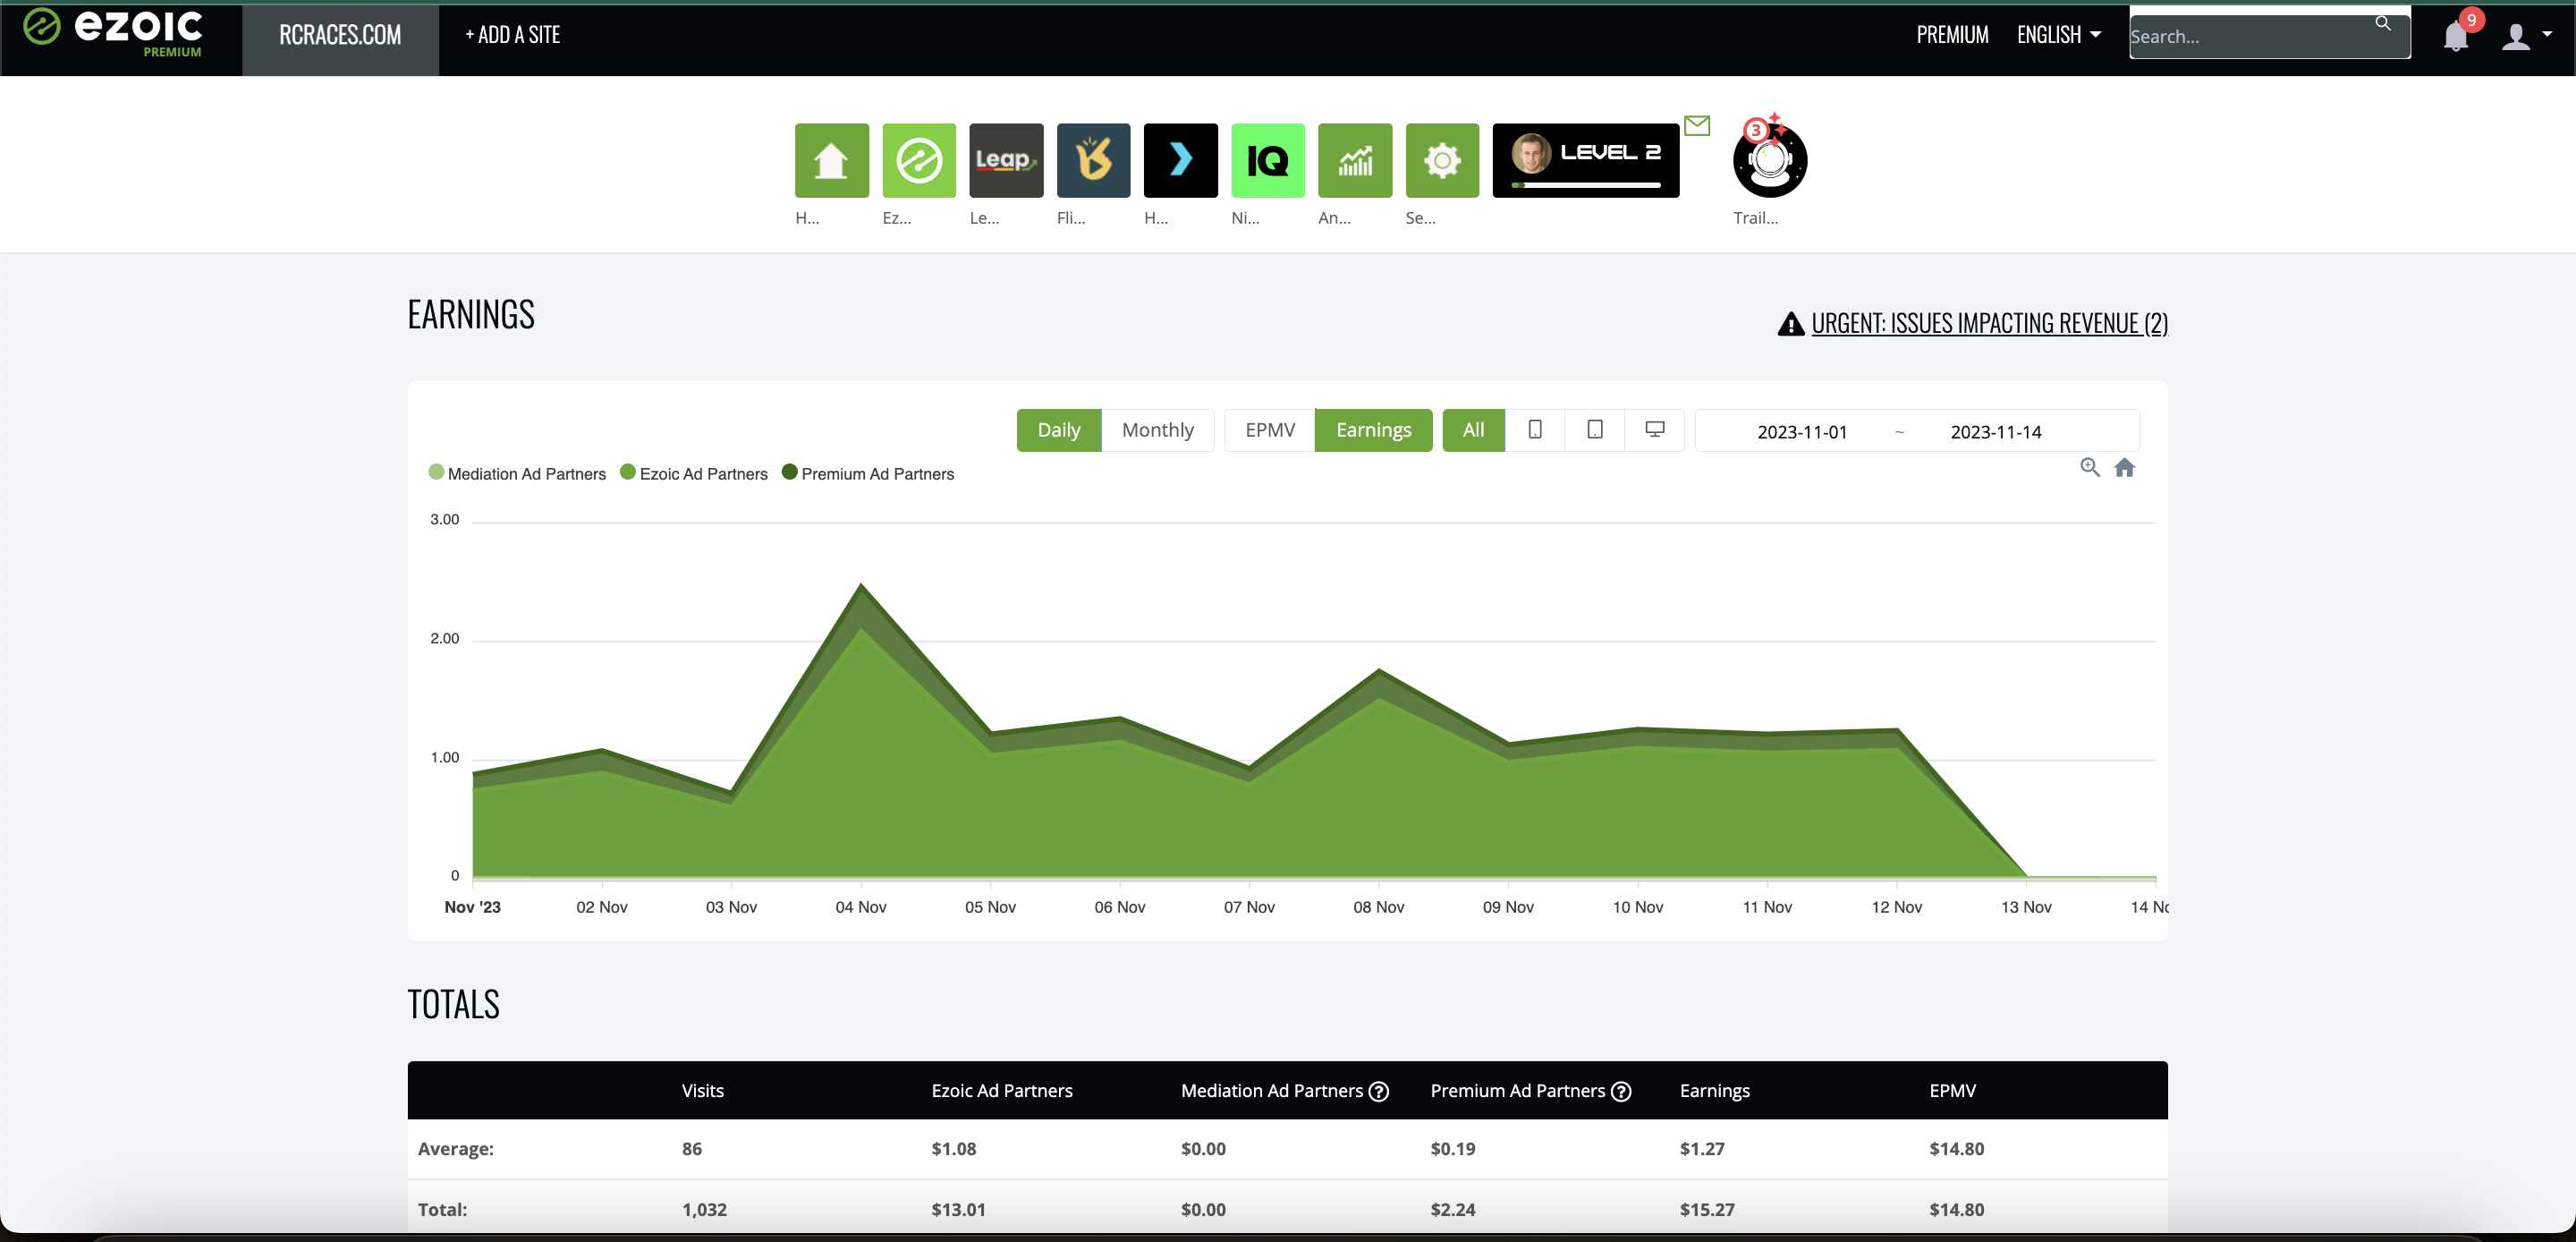Filter chart by mobile phone device
Viewport: 2576px width, 1242px height.
tap(1534, 430)
